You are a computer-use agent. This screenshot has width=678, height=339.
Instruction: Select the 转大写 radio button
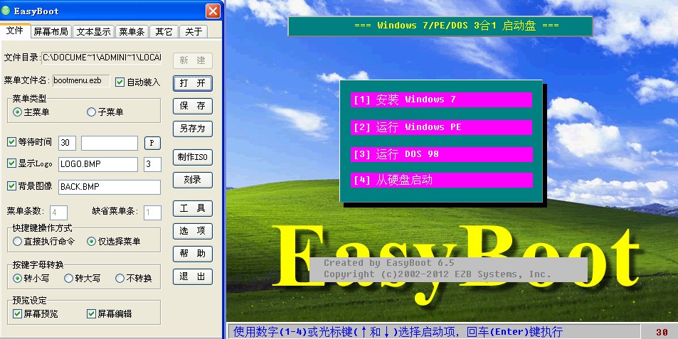(x=68, y=279)
